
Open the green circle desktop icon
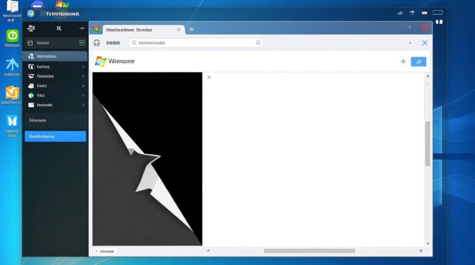pos(12,36)
